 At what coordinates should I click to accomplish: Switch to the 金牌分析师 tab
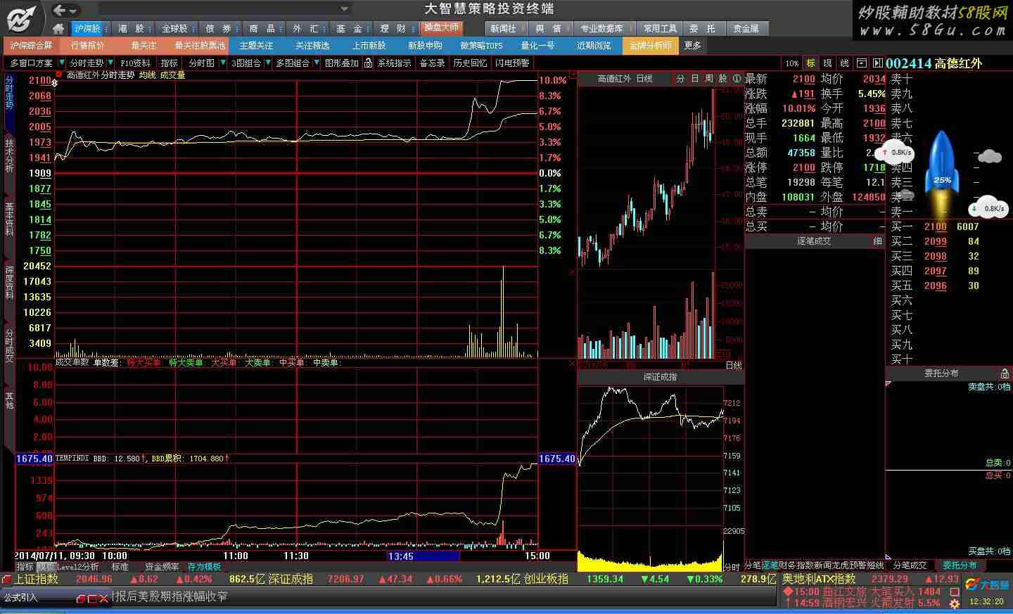coord(651,45)
